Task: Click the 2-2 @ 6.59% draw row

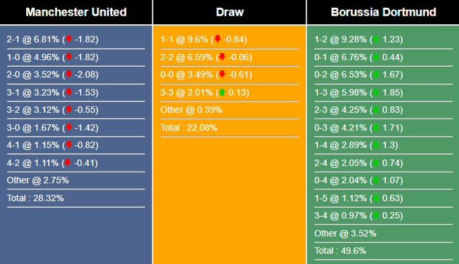Action: (x=206, y=57)
